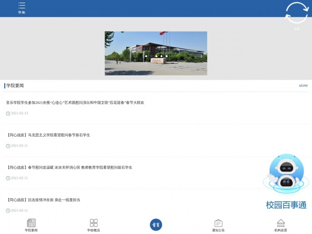Select the second carousel indicator dot

coord(151,56)
